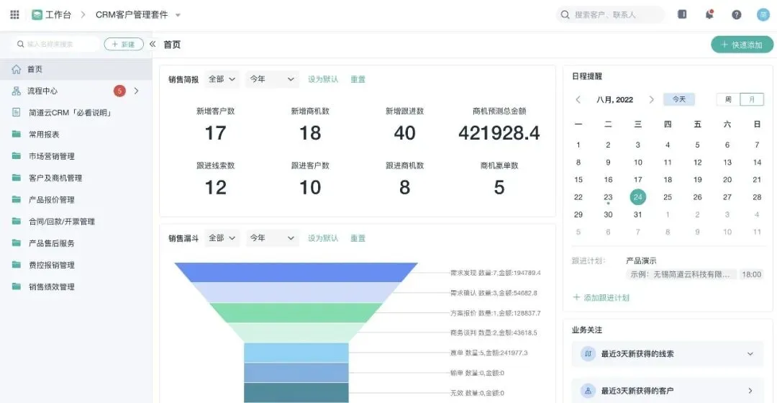
Task: Open the 客户及商机管理 folder
Action: [x=76, y=178]
